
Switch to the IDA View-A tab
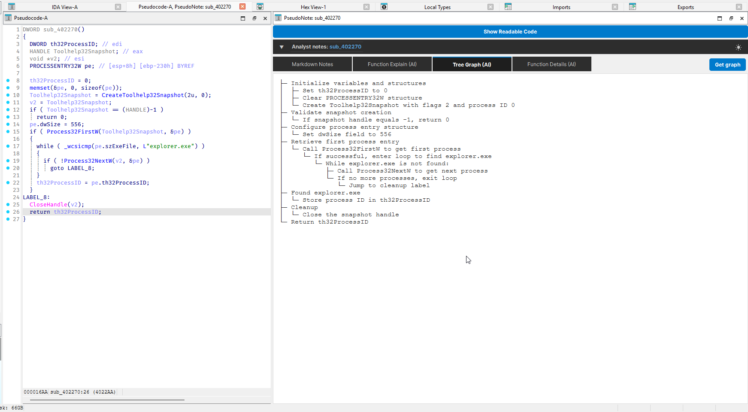pos(65,7)
